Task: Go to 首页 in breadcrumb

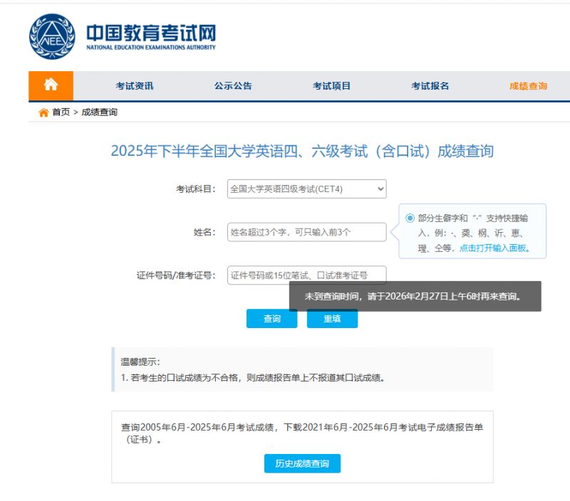Action: (61, 112)
